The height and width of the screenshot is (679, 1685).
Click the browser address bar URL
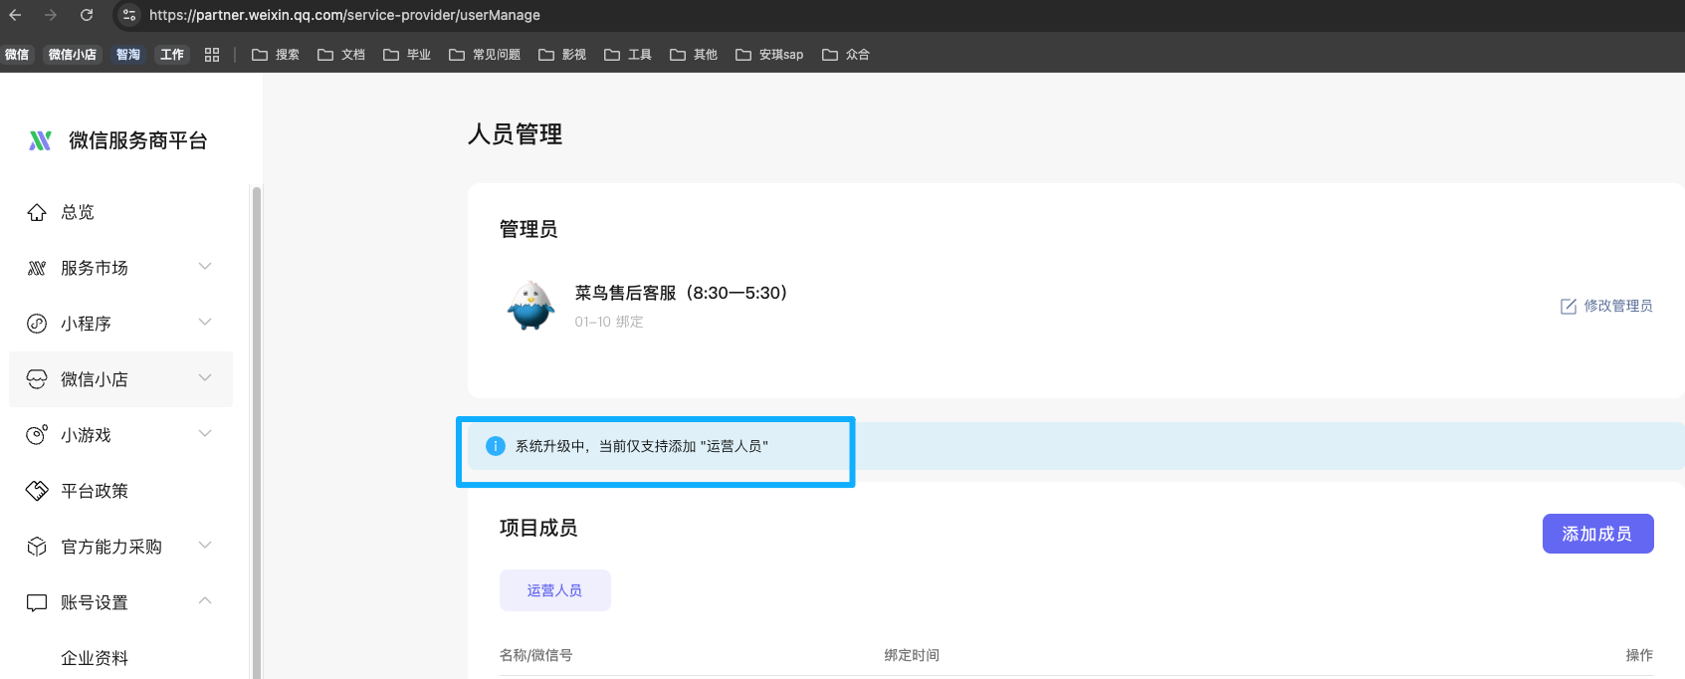pyautogui.click(x=344, y=15)
